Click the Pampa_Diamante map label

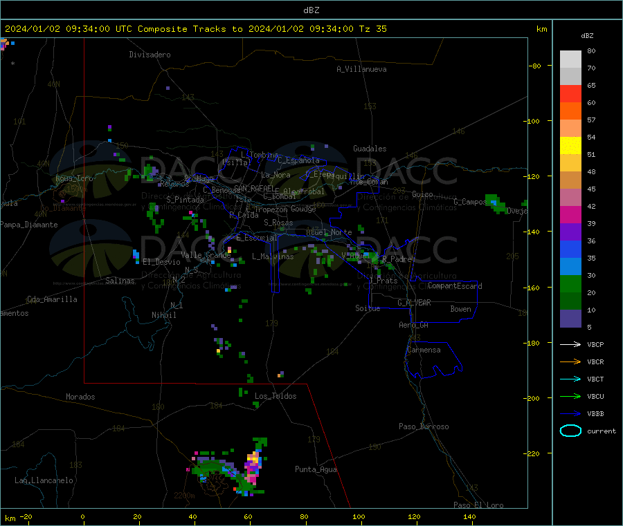(x=29, y=225)
